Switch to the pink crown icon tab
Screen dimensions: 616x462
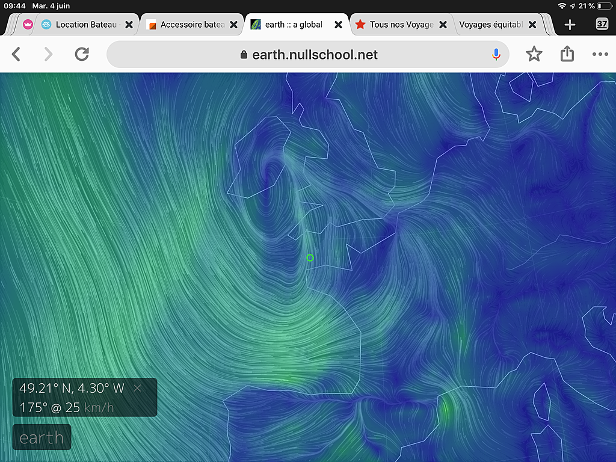pyautogui.click(x=28, y=24)
